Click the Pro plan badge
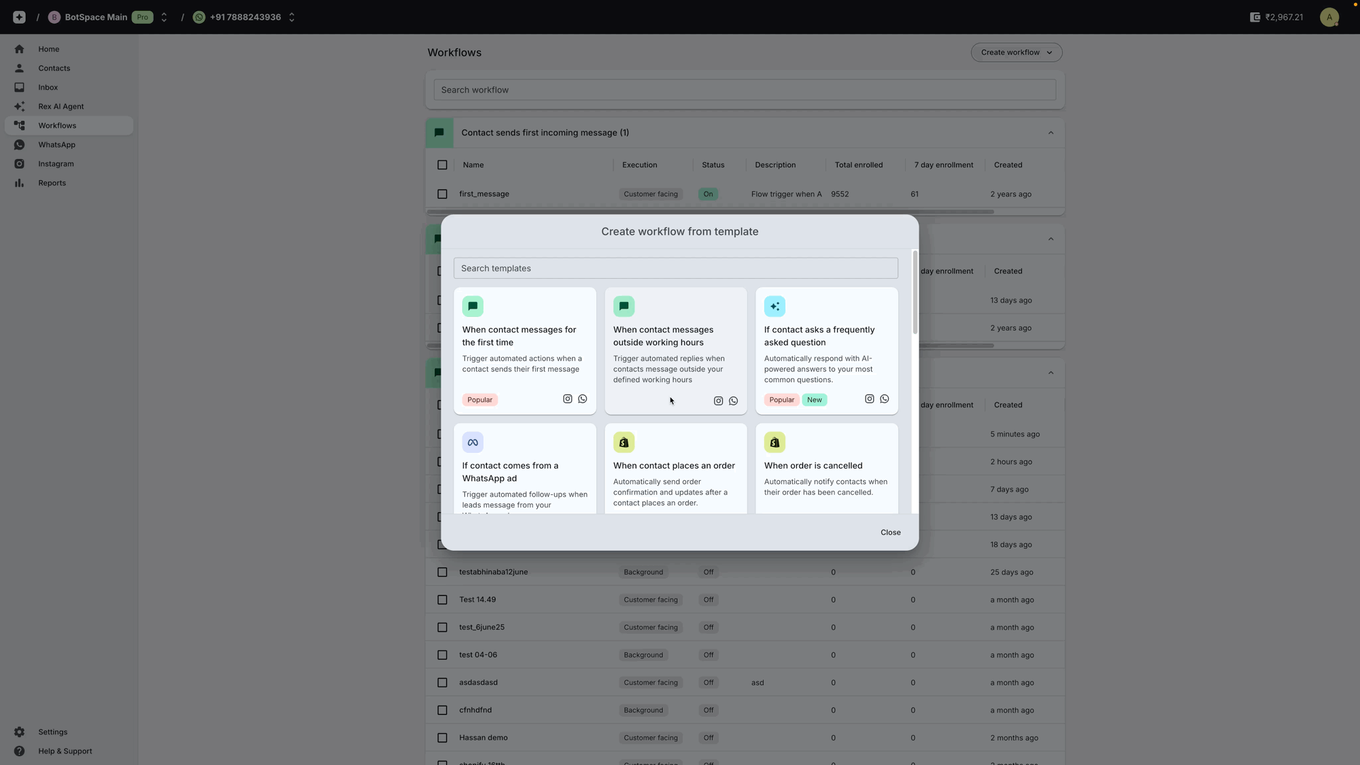This screenshot has height=765, width=1360. point(143,17)
